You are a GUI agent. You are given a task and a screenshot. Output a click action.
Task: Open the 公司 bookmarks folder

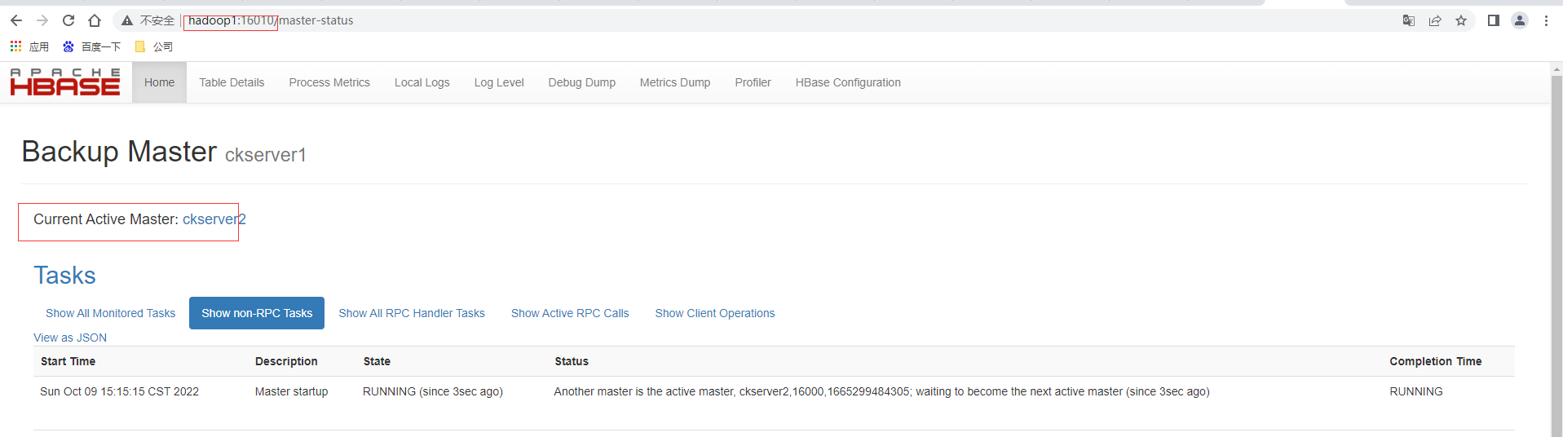pyautogui.click(x=153, y=46)
